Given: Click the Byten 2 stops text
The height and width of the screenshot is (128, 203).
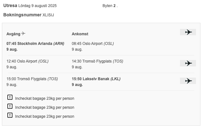Looking at the screenshot, I should 110,6.
